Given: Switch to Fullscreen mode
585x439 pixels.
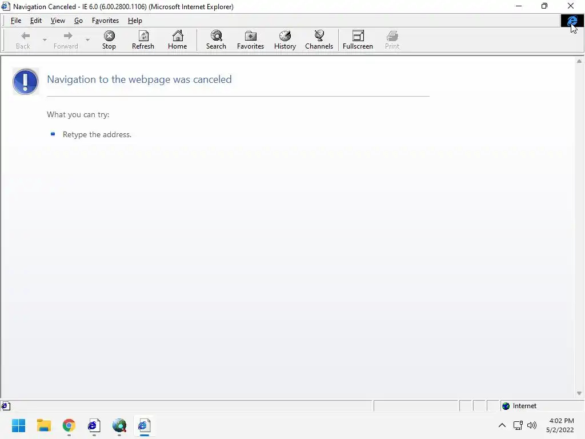Looking at the screenshot, I should [x=358, y=41].
